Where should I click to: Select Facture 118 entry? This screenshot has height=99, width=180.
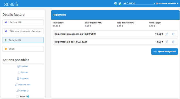click(x=23, y=22)
